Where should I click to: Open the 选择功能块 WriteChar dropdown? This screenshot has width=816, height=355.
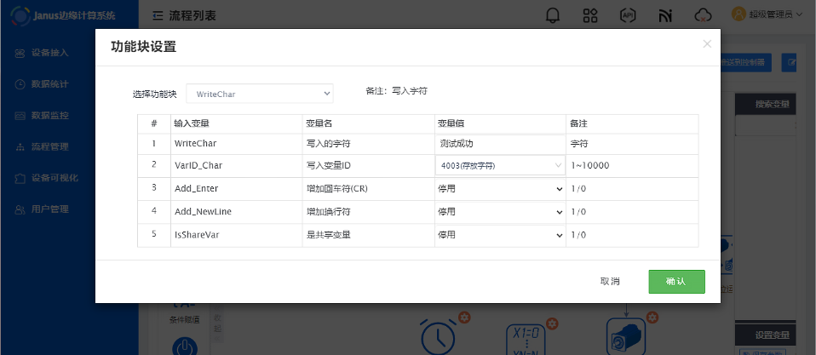coord(260,94)
